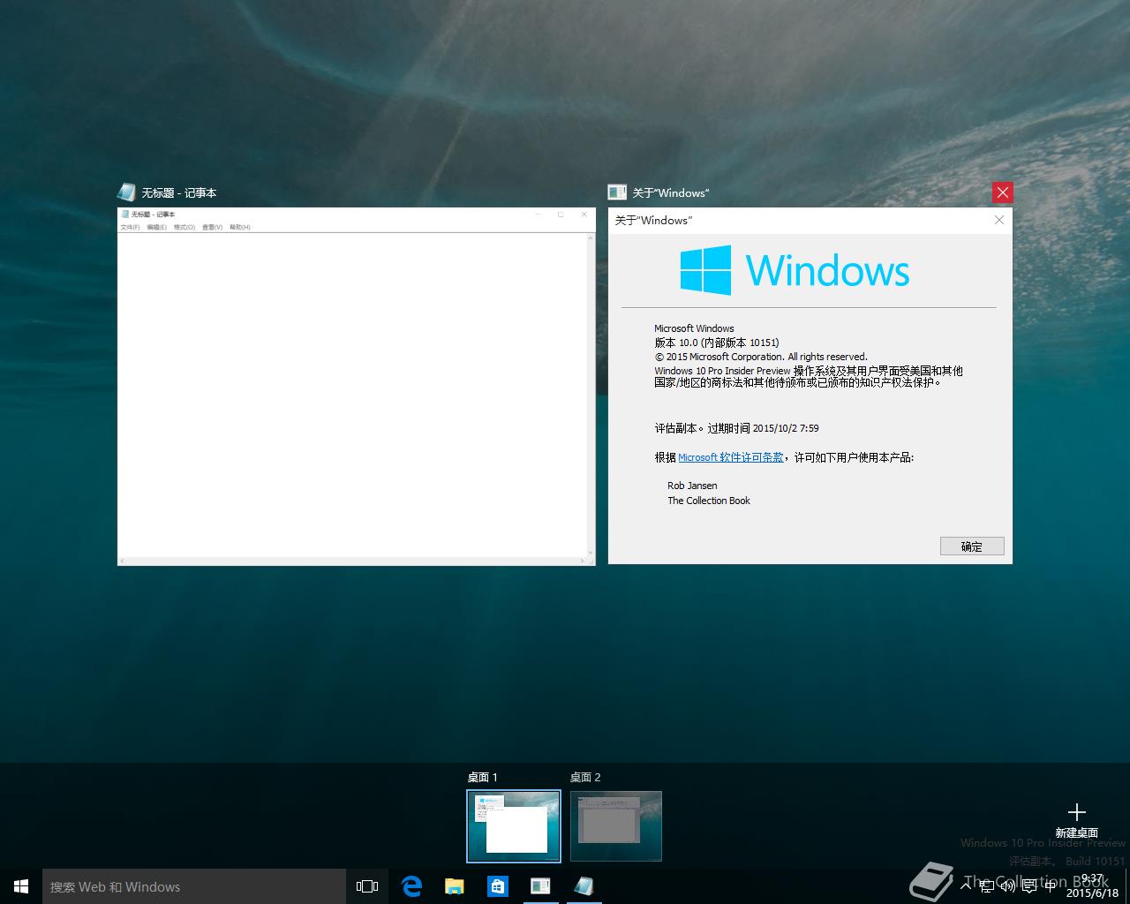Launch Microsoft Edge from the taskbar
1130x904 pixels.
coord(411,886)
